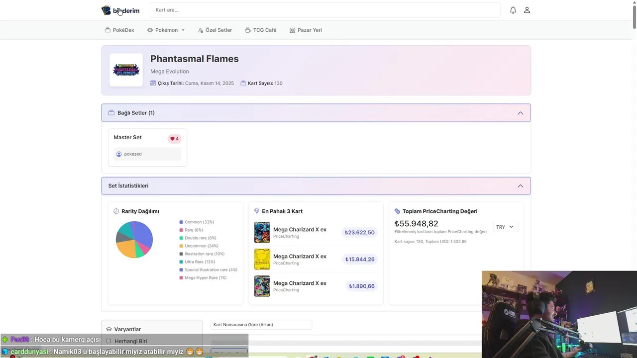The height and width of the screenshot is (358, 637).
Task: Open the notifications bell
Action: 513,10
